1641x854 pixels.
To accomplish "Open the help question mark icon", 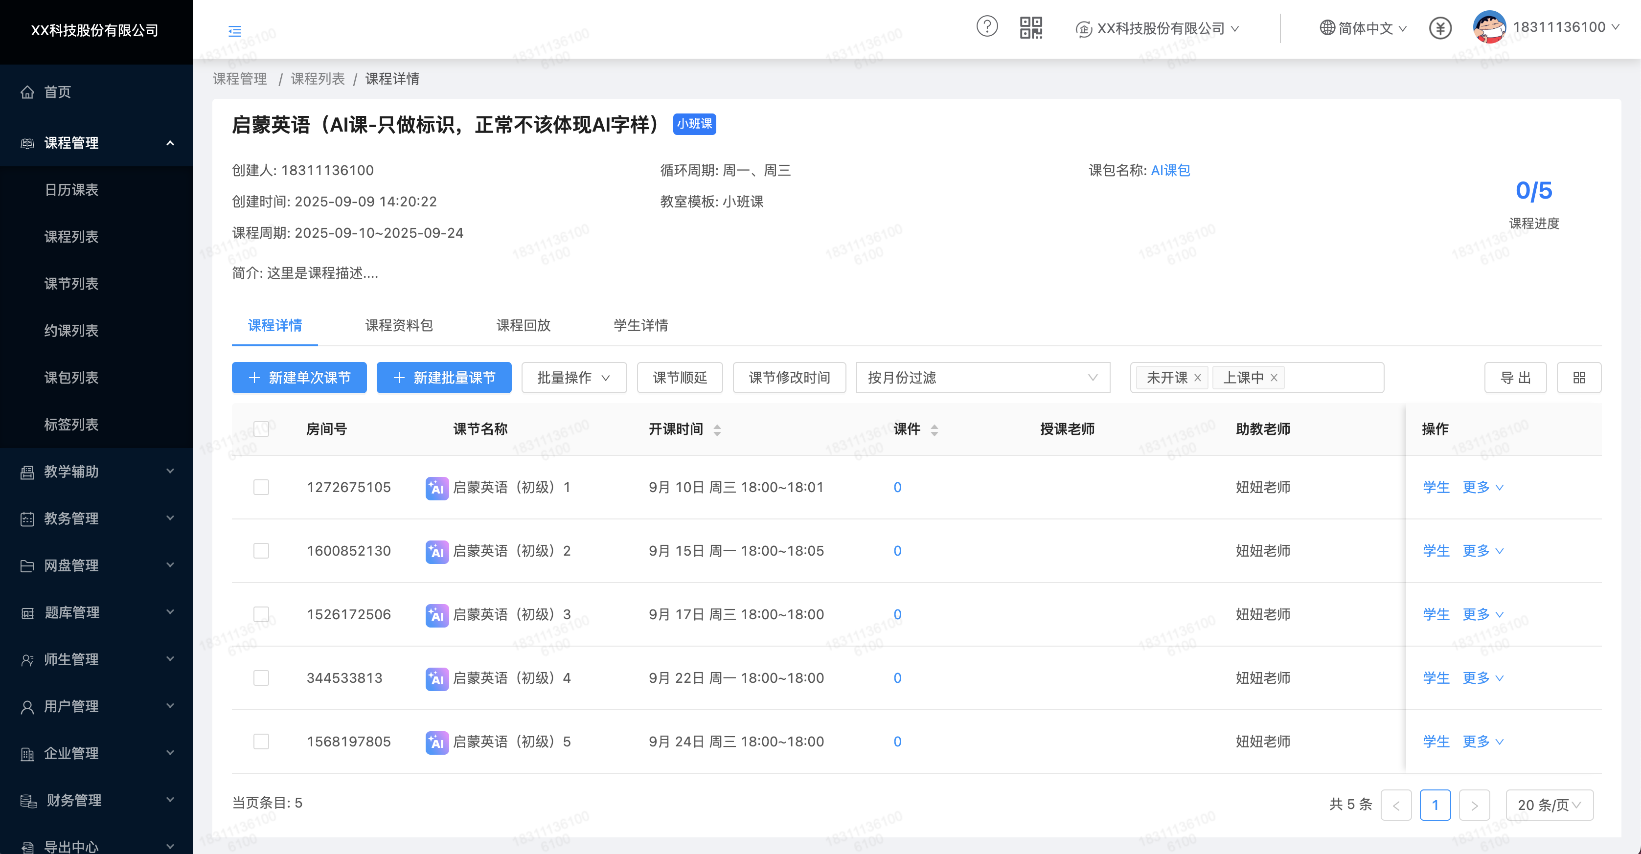I will click(x=987, y=27).
